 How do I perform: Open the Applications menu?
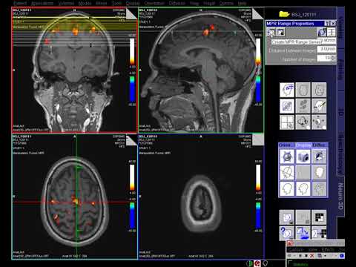(42, 3)
